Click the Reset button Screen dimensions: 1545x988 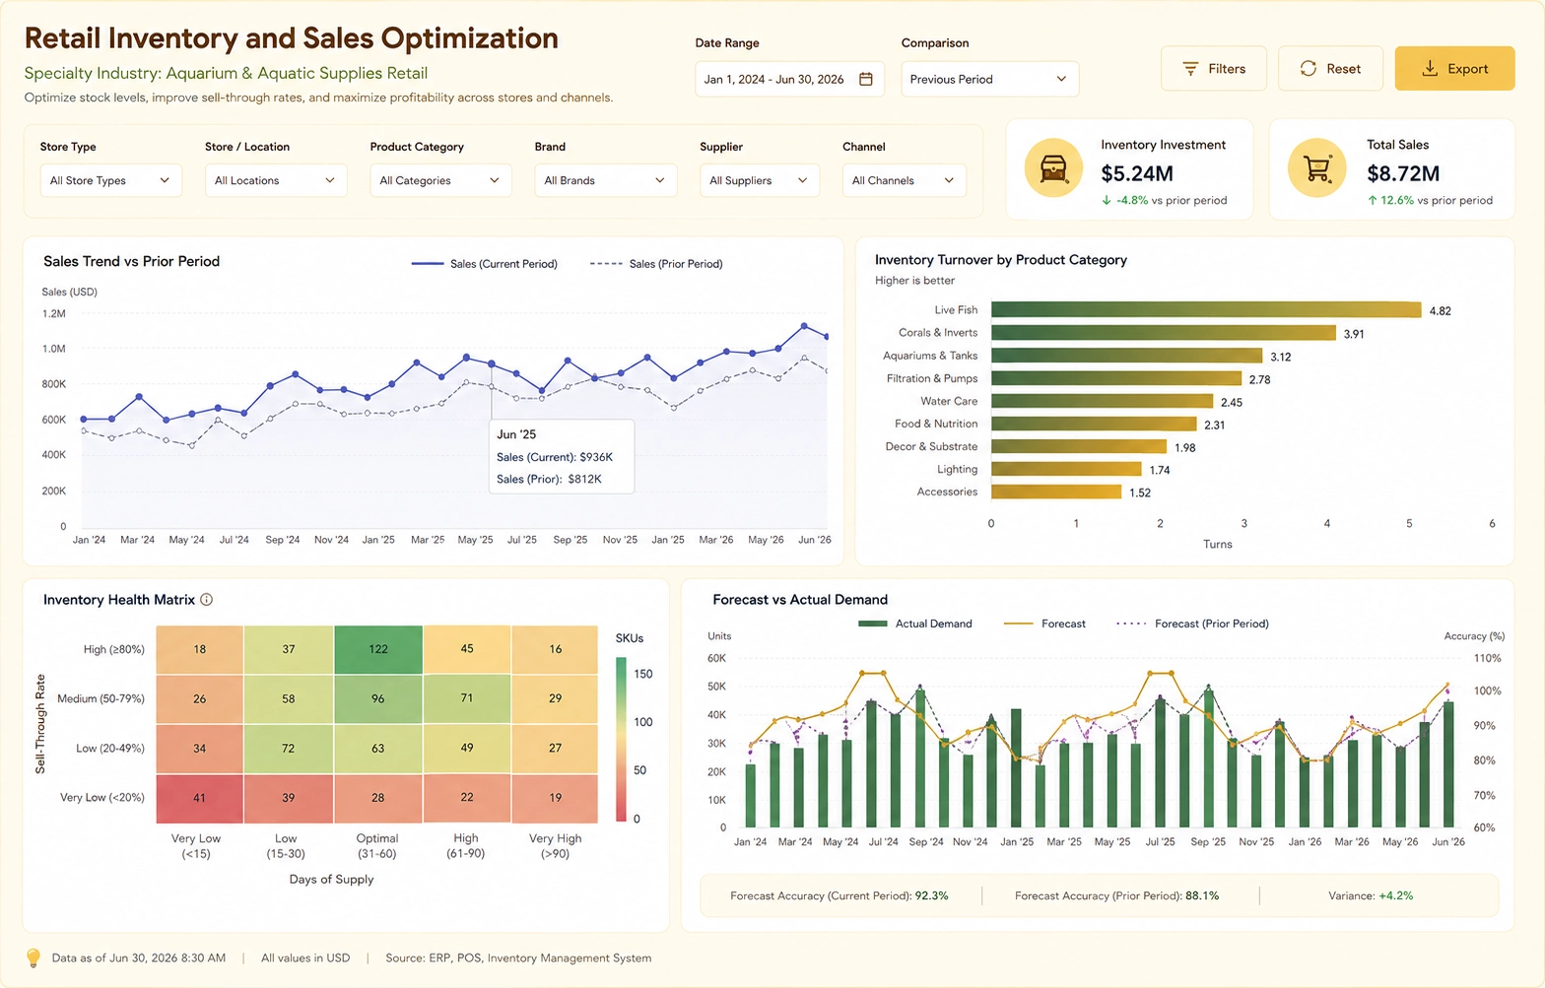(1330, 69)
